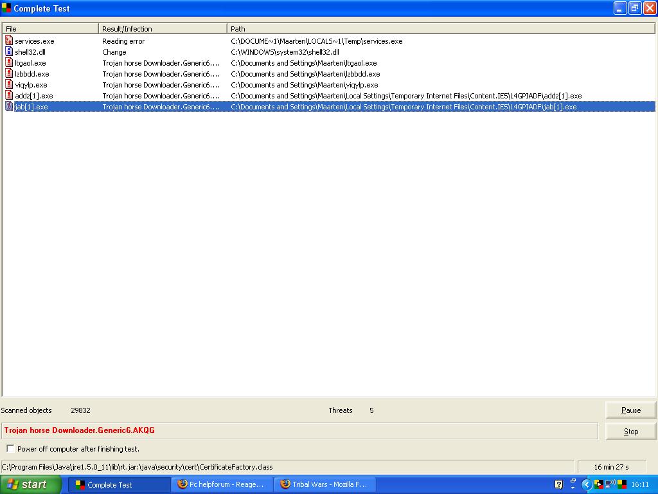Click the Temp\services.exe path

[316, 41]
